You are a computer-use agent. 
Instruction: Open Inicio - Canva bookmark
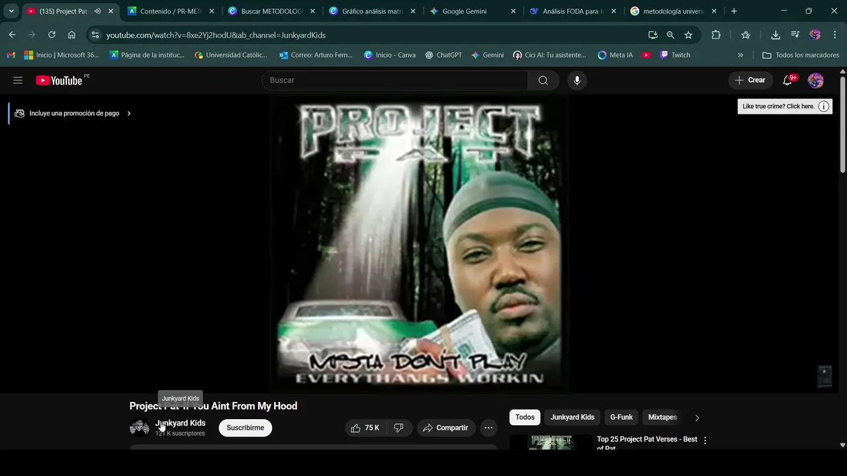point(390,55)
